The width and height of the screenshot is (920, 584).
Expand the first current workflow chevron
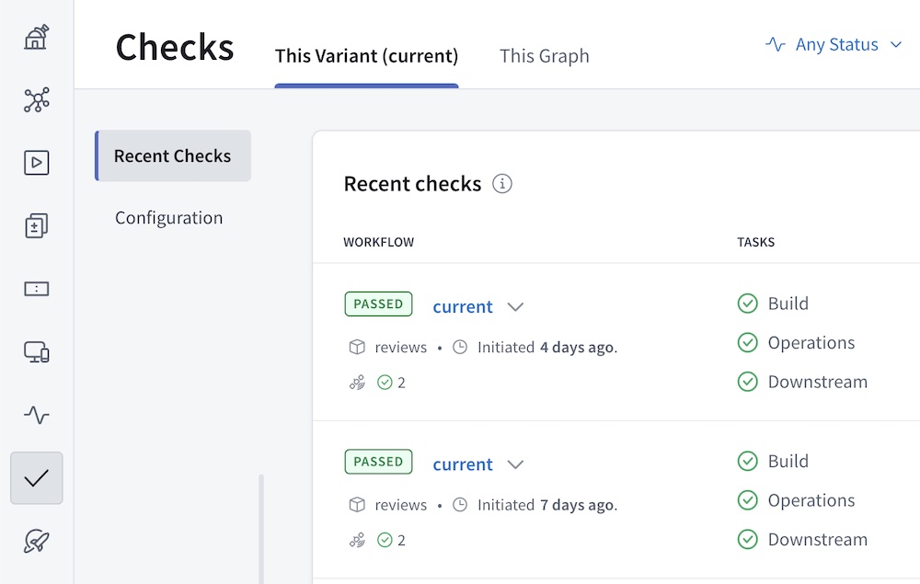[515, 306]
